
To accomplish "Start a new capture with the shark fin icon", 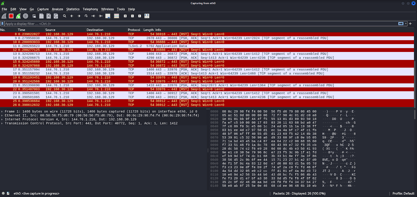I will click(x=4, y=16).
